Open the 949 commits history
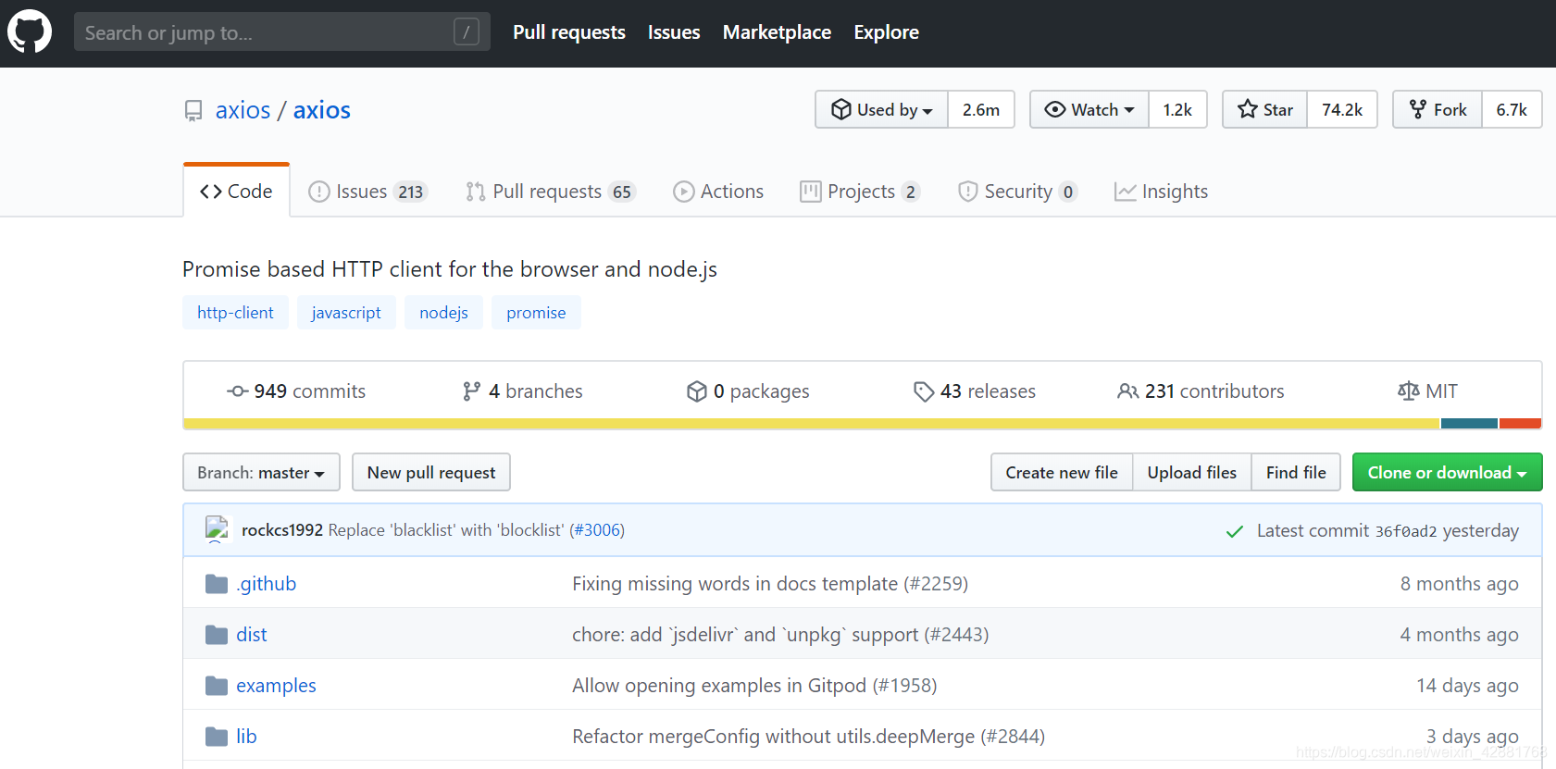Image resolution: width=1556 pixels, height=769 pixels. (296, 391)
